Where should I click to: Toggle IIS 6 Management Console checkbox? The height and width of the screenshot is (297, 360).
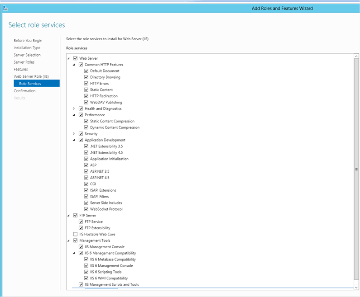(86, 265)
